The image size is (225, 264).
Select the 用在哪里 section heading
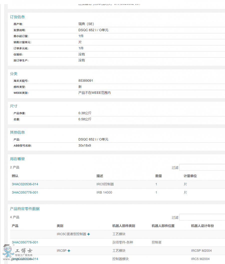pyautogui.click(x=17, y=159)
